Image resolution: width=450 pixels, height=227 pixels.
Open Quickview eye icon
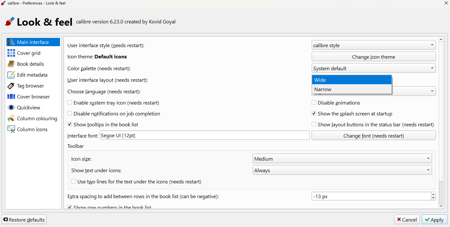pos(11,107)
